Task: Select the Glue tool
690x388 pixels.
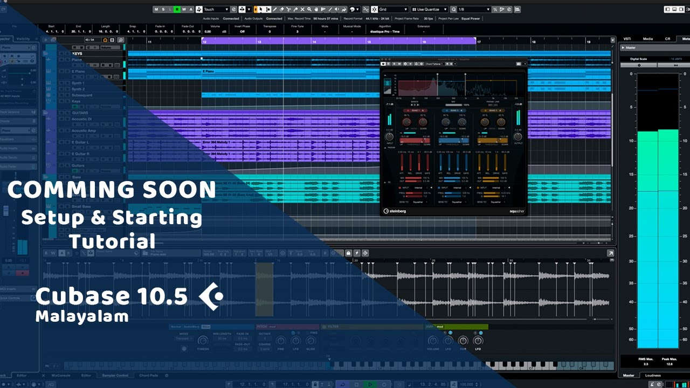Action: click(x=295, y=9)
